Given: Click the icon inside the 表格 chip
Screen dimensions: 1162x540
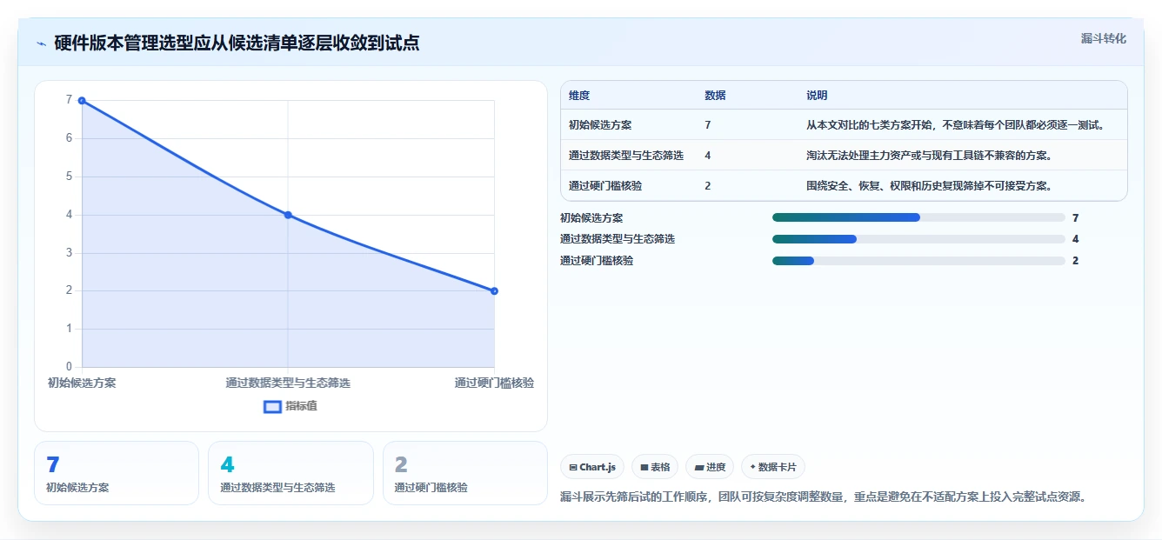Looking at the screenshot, I should tap(644, 467).
